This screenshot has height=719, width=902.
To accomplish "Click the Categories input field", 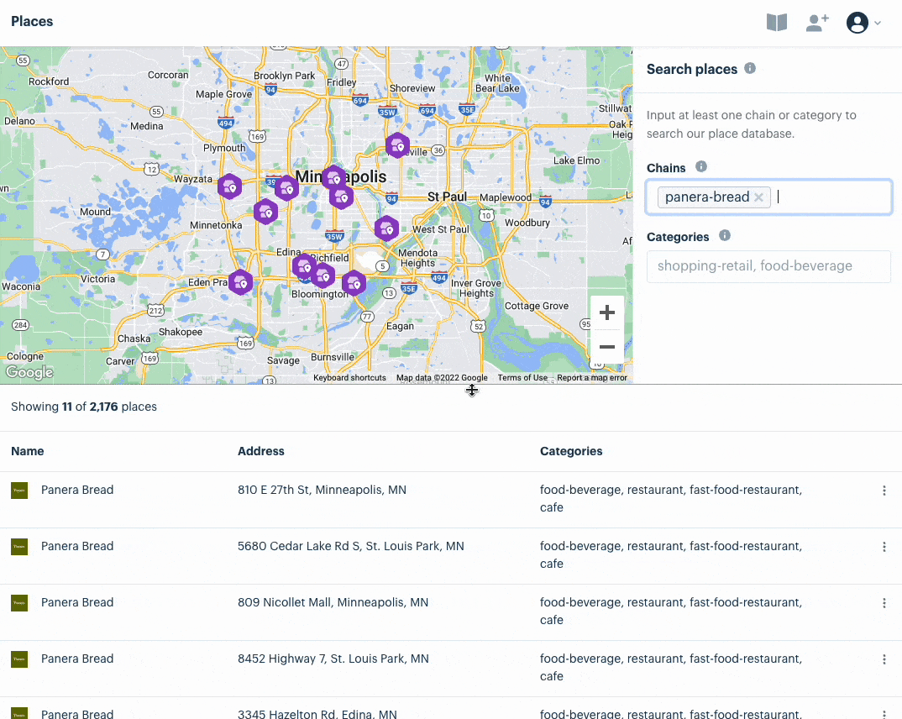I will (768, 266).
